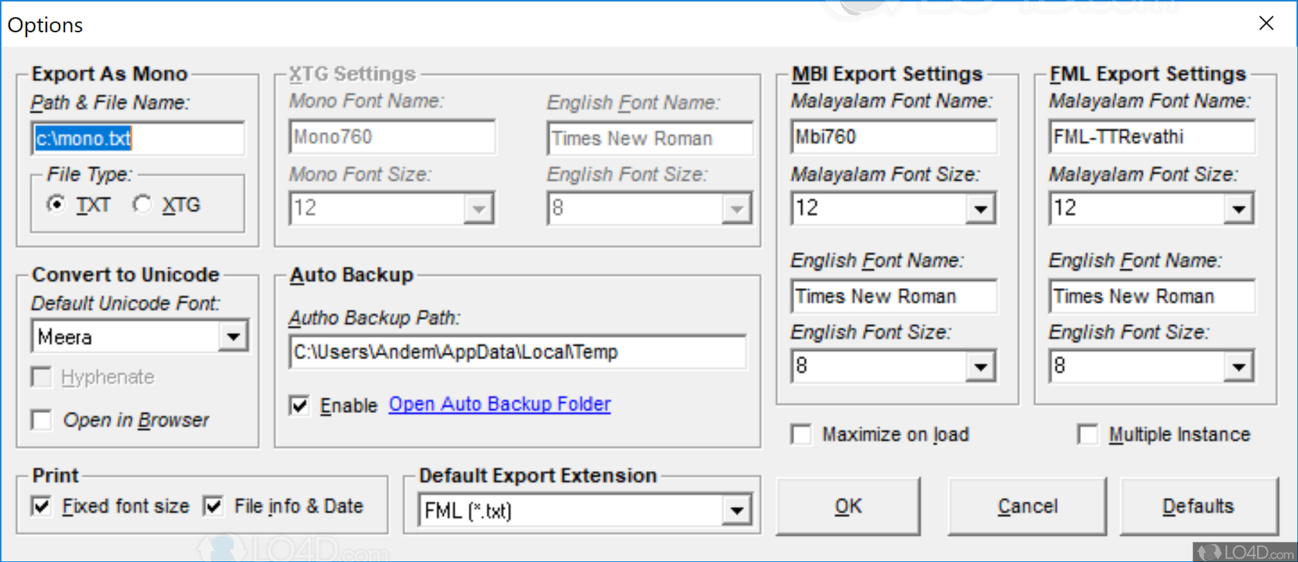Uncheck Fixed font size in Print
Screen dimensions: 1298x562
pyautogui.click(x=42, y=506)
